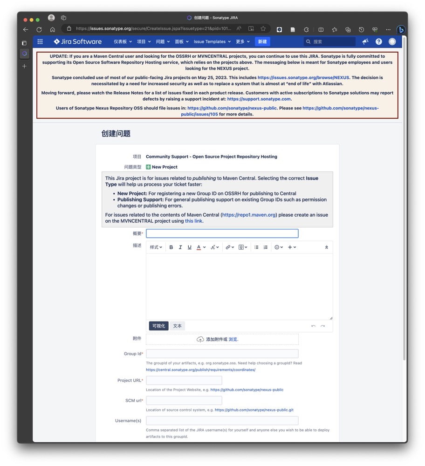Open the Jira help question mark icon

379,41
